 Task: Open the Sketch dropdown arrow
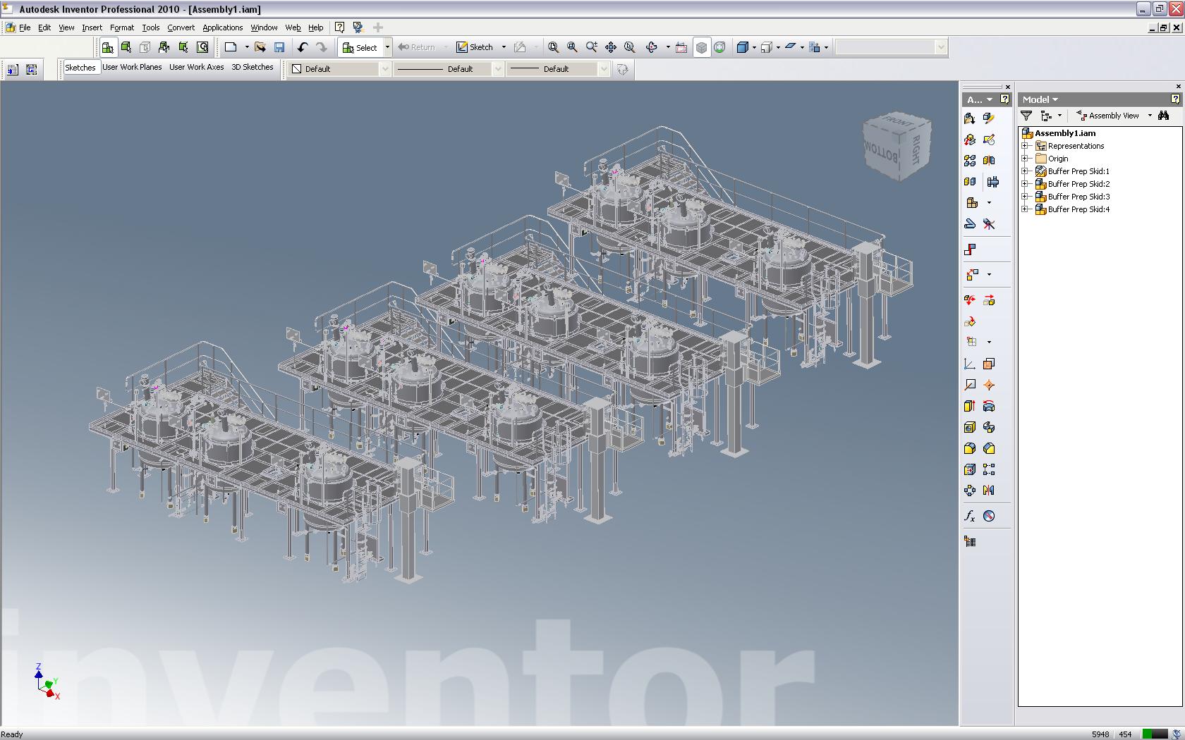[x=504, y=47]
